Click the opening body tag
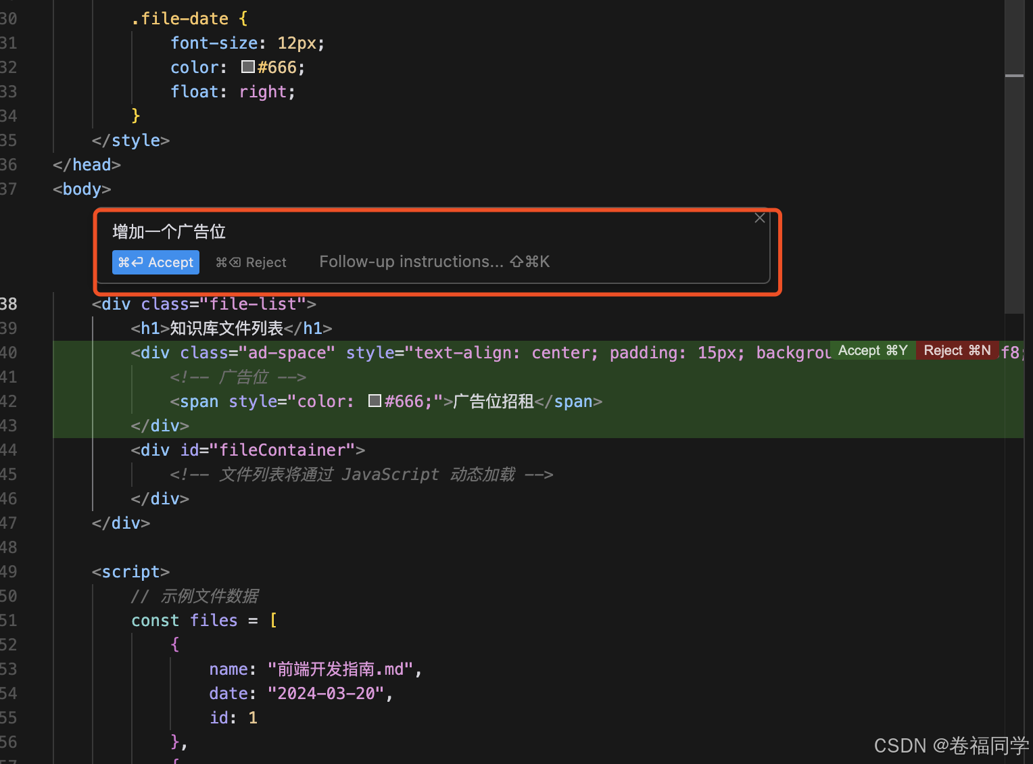This screenshot has height=764, width=1033. [82, 189]
